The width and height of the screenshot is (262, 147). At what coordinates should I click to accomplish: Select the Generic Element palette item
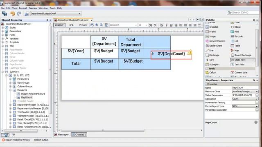[216, 41]
